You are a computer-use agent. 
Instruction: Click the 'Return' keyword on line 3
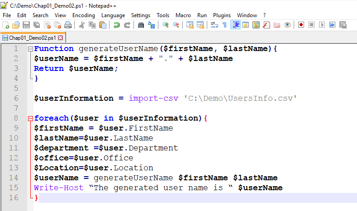click(x=49, y=68)
